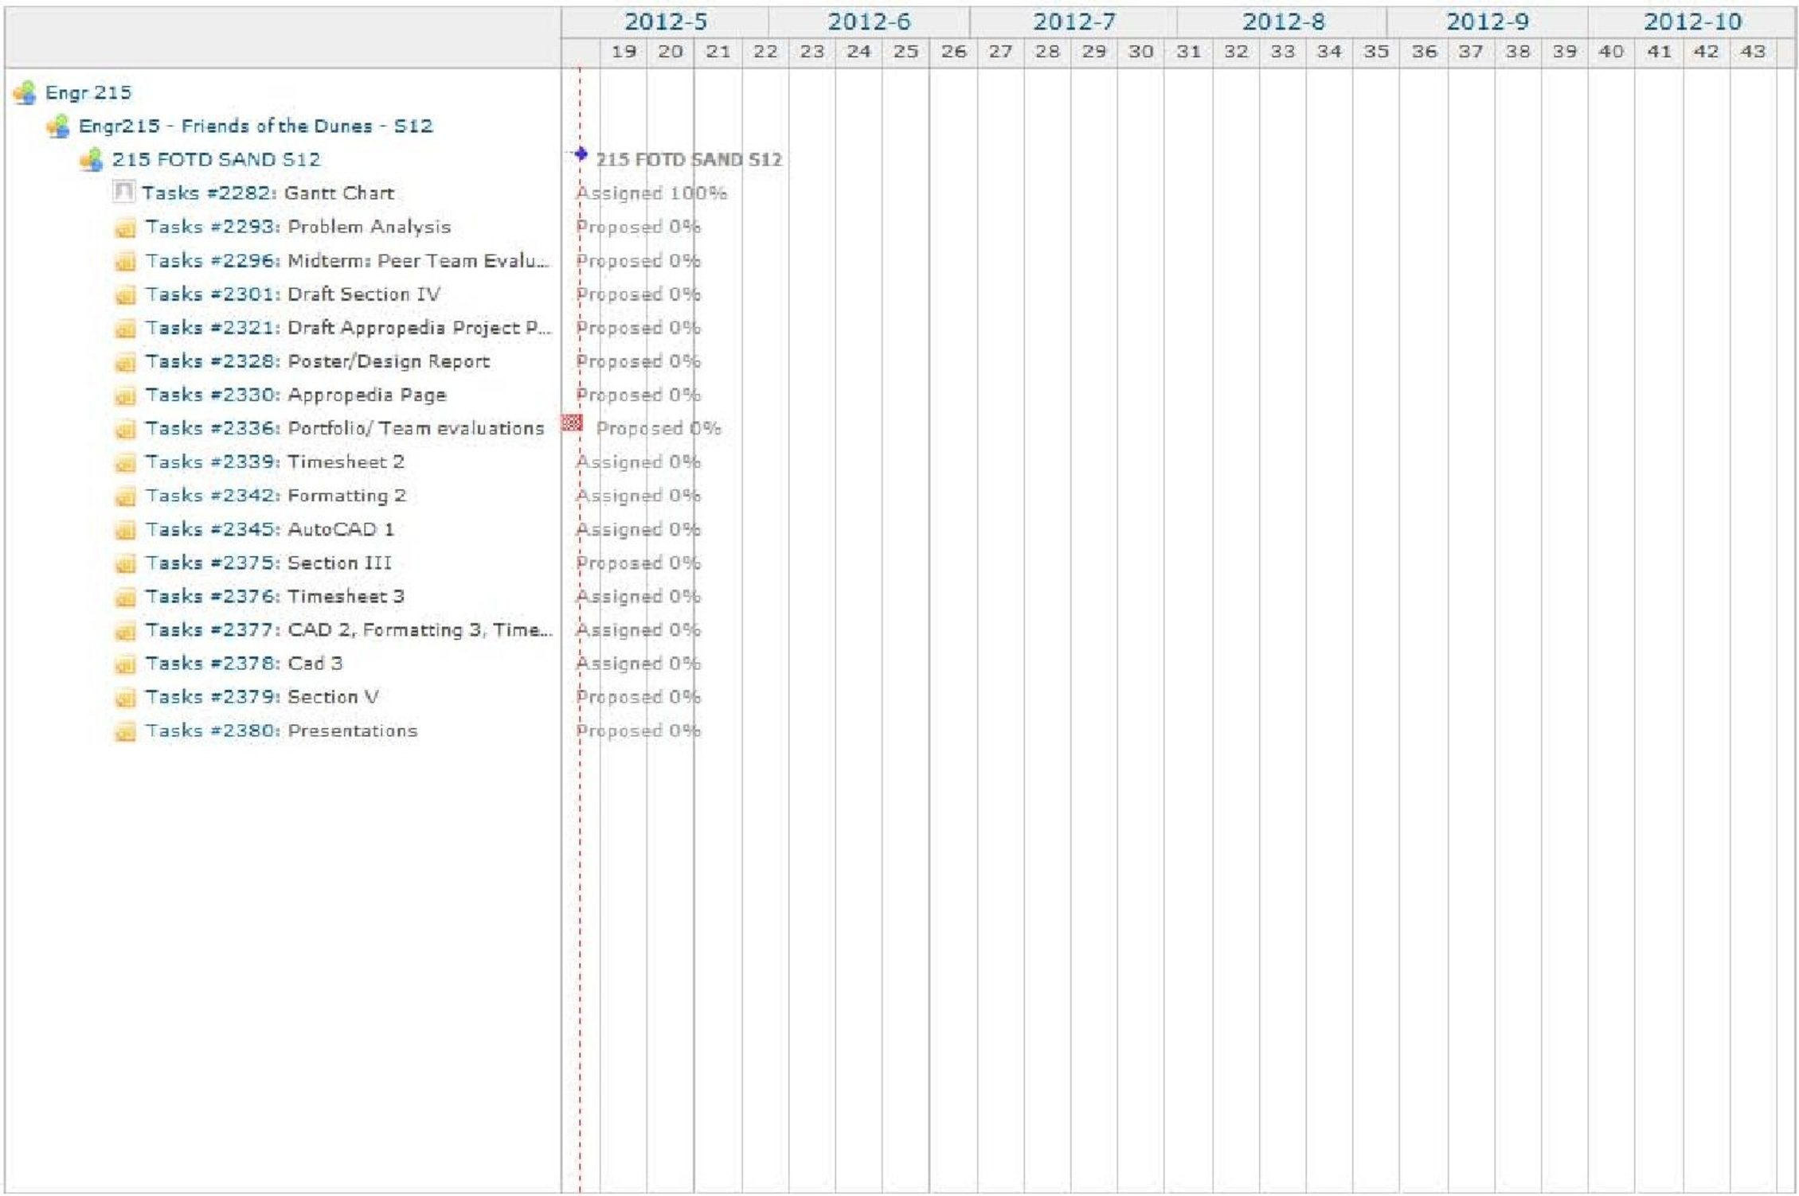This screenshot has height=1196, width=1799.
Task: Click the 215 FOTD SAND S12 project icon
Action: [x=92, y=160]
